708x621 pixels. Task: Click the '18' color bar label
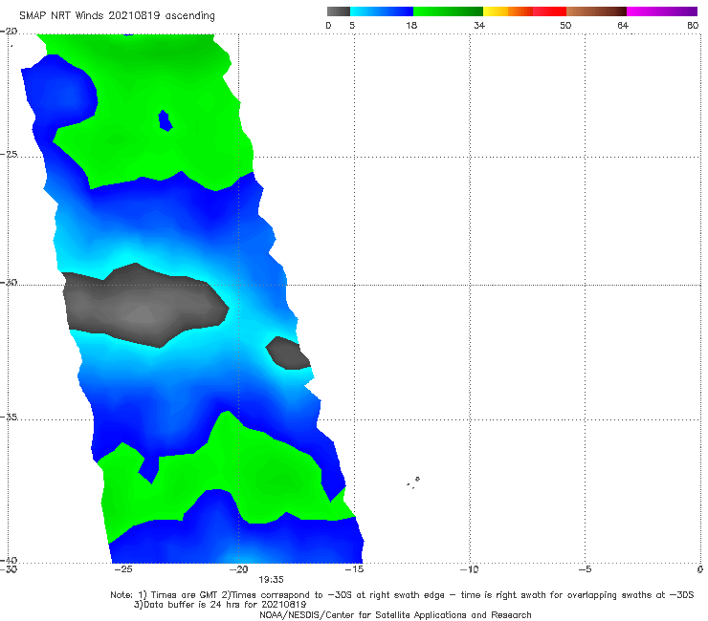click(x=411, y=25)
